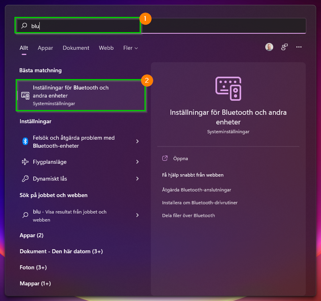Viewport: 321px width, 301px height.
Task: Click the devices icon in best match
Action: click(x=25, y=96)
